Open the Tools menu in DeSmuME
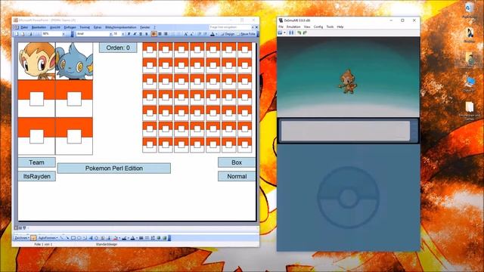Screen dimensions: 484x272 click(330, 27)
